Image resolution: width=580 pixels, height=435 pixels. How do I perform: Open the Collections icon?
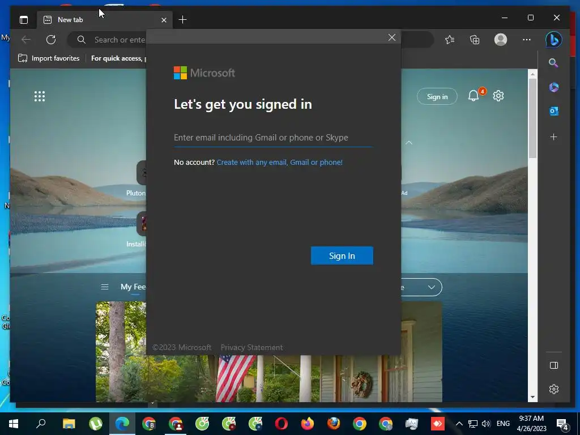[475, 40]
